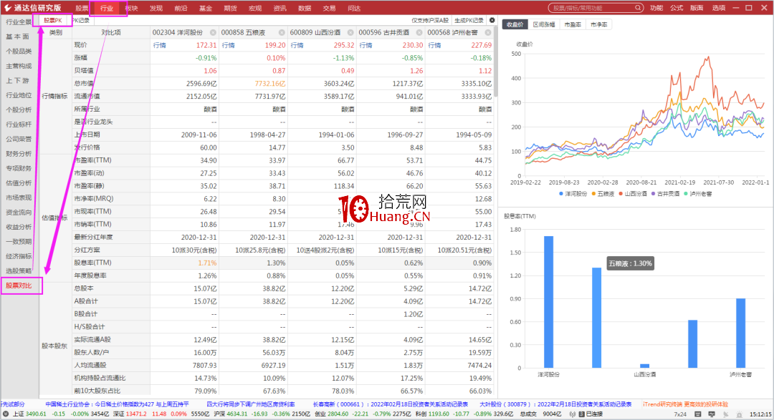Viewport: 774px width, 420px height.
Task: Click the table vertical scrollbar
Action: coord(495,62)
